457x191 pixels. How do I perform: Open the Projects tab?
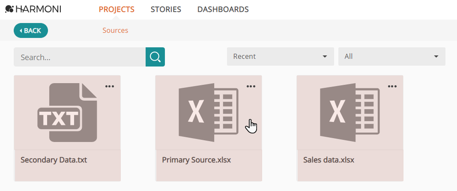pyautogui.click(x=116, y=9)
